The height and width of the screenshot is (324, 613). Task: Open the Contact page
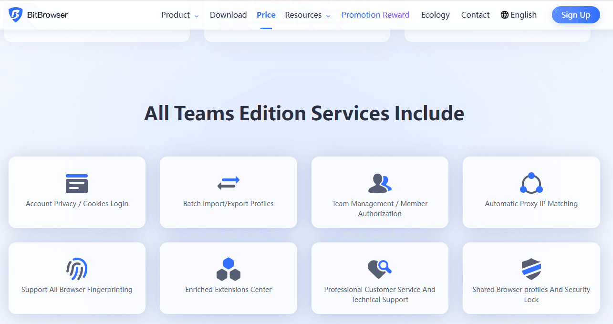point(475,15)
